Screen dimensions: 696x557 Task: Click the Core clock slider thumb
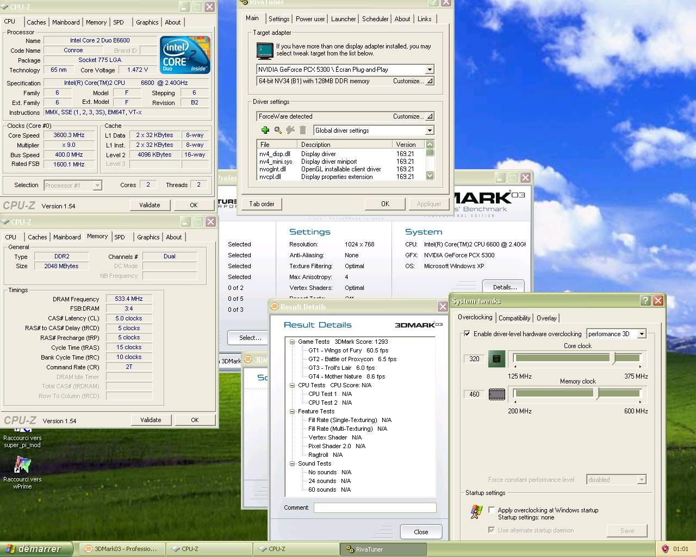point(613,358)
